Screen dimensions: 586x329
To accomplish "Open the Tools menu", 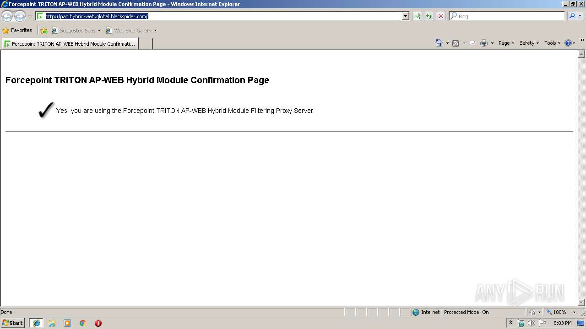I will click(x=552, y=43).
